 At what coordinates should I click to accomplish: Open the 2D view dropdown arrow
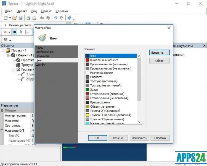(10, 32)
